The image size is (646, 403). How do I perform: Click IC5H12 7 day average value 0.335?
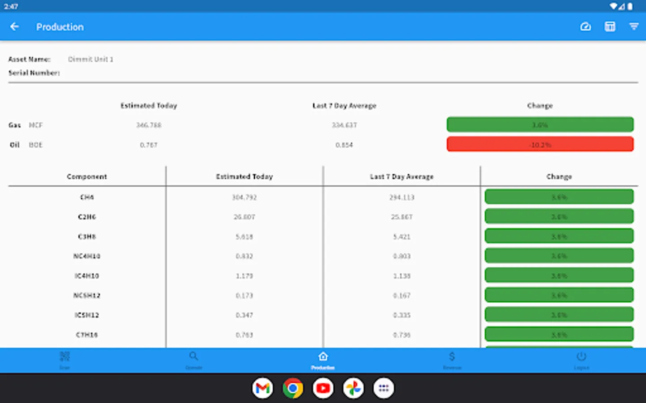(x=402, y=315)
